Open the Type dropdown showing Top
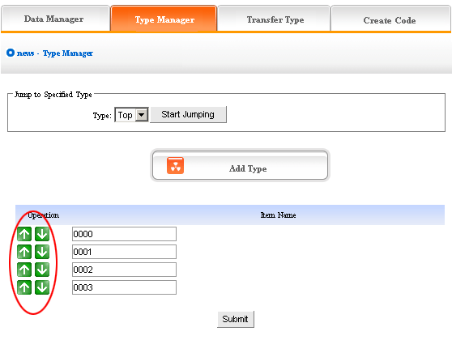The height and width of the screenshot is (340, 452). point(131,115)
